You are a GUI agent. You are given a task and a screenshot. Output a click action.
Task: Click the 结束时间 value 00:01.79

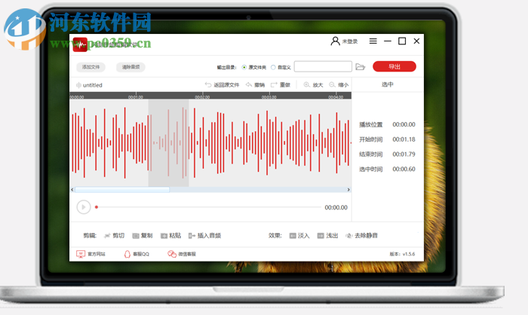(x=404, y=154)
